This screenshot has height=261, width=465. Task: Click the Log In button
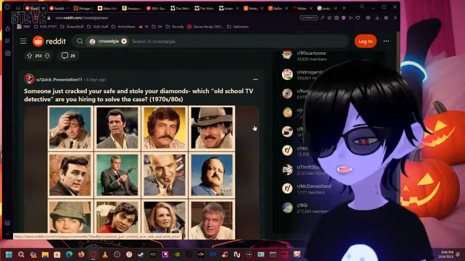coord(366,41)
